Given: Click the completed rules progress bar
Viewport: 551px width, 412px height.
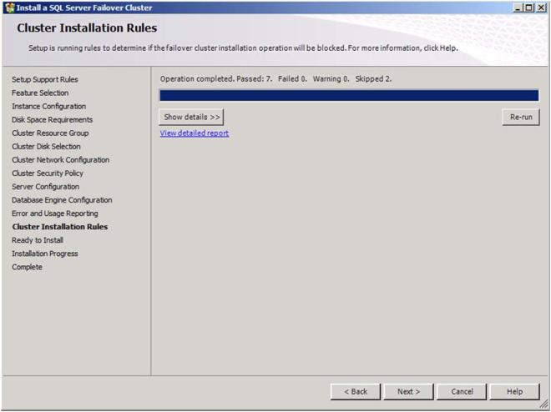Looking at the screenshot, I should [349, 96].
